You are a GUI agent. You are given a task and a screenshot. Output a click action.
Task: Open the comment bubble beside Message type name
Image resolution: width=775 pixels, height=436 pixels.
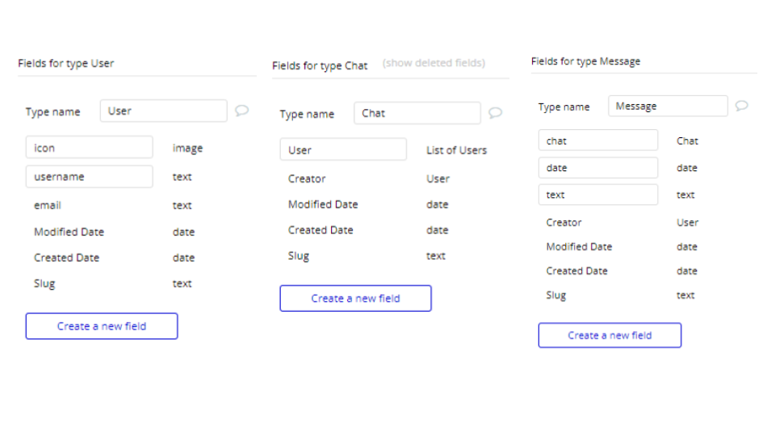click(x=741, y=106)
